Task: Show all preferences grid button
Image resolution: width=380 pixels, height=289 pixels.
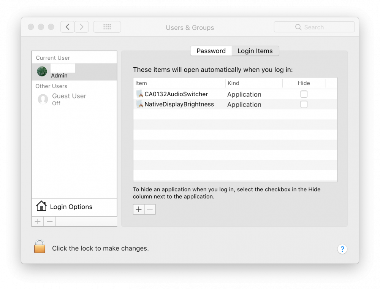Action: [x=107, y=27]
